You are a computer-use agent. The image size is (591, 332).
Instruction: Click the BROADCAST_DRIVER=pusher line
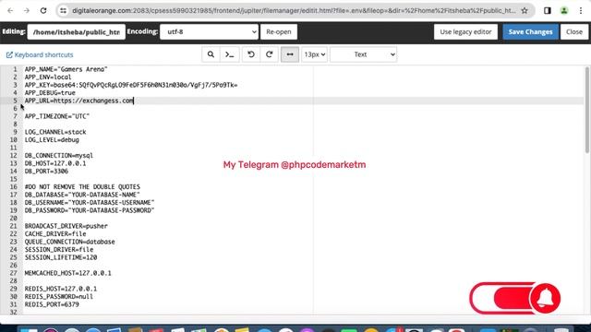coord(66,226)
